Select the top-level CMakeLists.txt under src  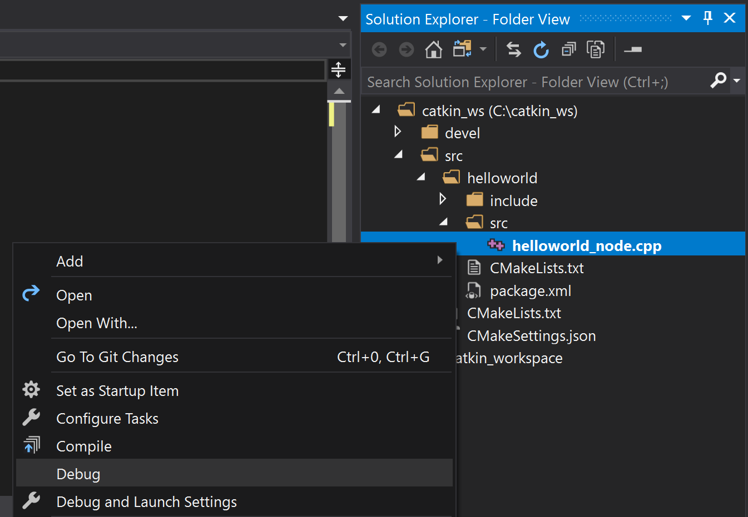tap(514, 313)
